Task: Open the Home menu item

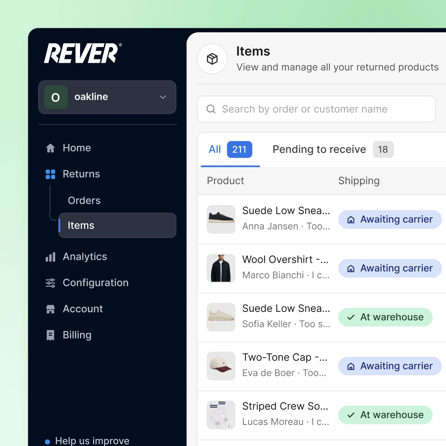Action: (x=77, y=148)
